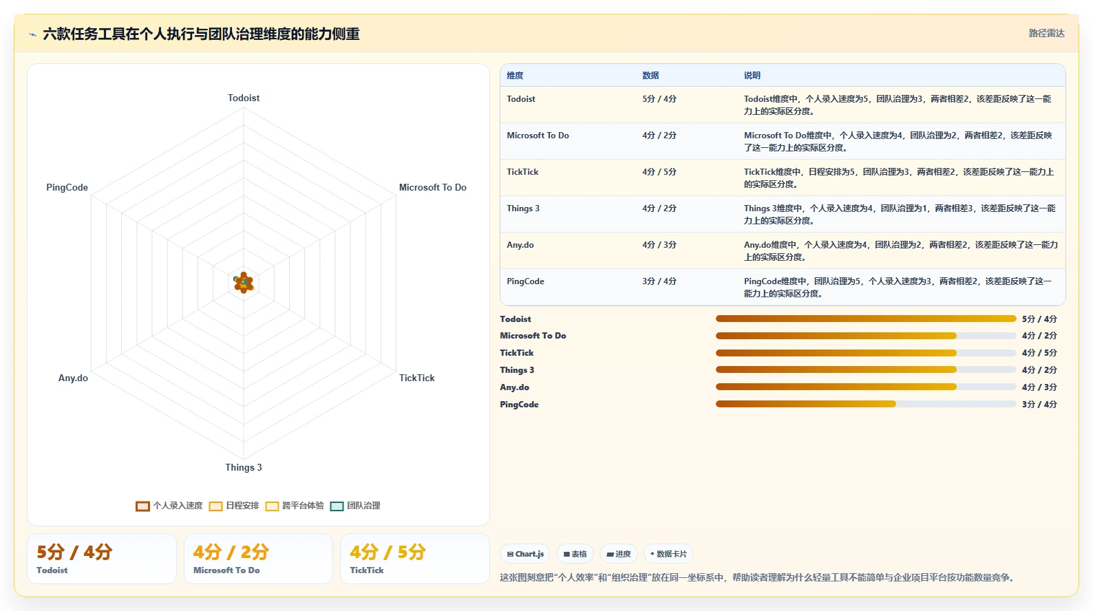Click the Todoist axis label on the radar
This screenshot has height=611, width=1093.
(x=244, y=98)
